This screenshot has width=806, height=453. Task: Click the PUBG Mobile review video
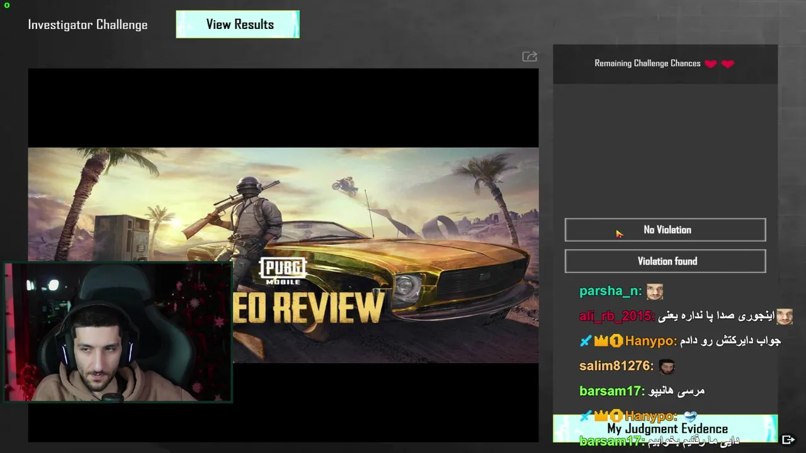283,255
